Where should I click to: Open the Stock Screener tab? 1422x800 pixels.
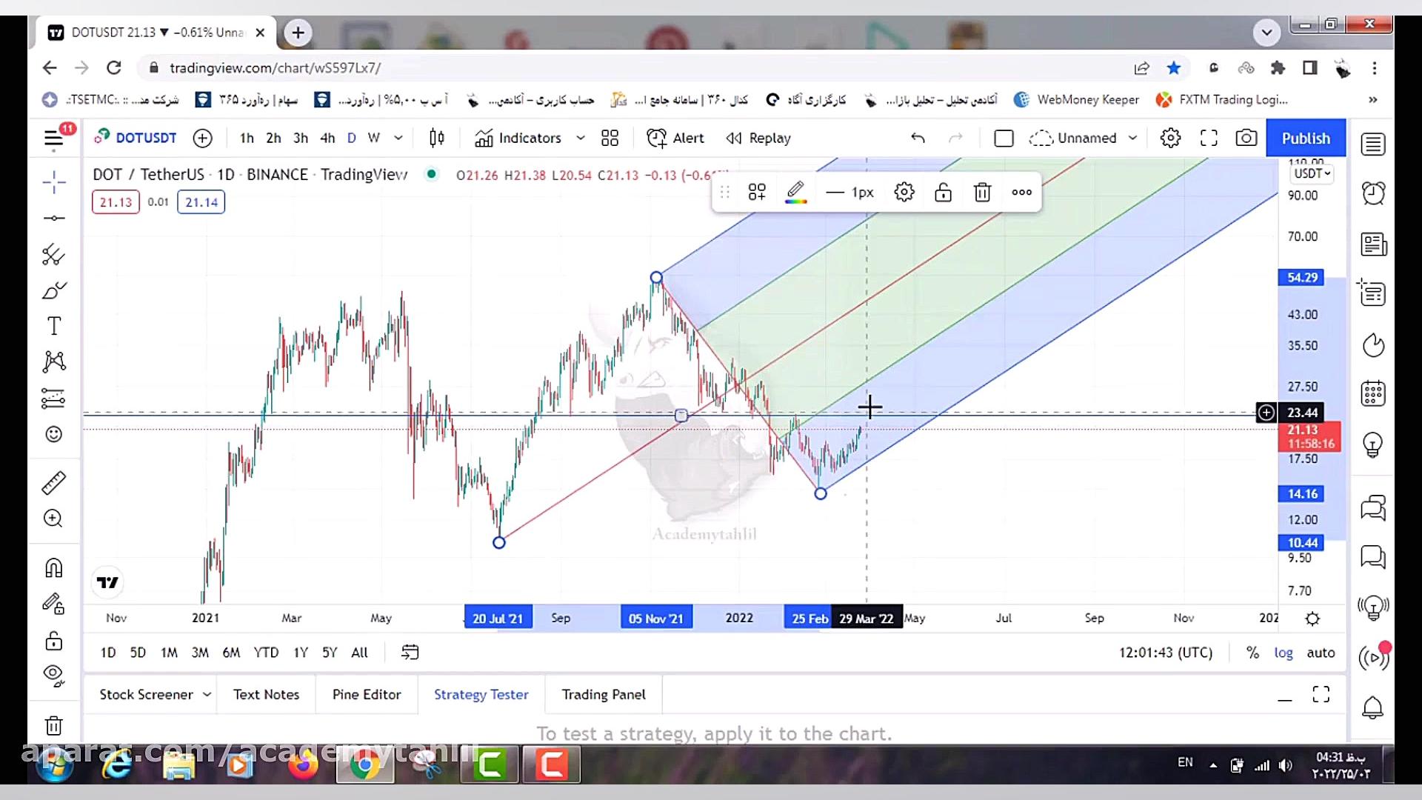[x=146, y=695]
